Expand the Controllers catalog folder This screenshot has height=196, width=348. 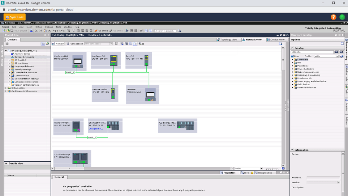click(x=293, y=60)
